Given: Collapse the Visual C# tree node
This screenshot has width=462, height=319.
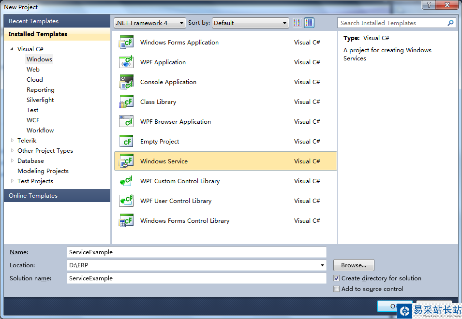Looking at the screenshot, I should click(x=12, y=49).
